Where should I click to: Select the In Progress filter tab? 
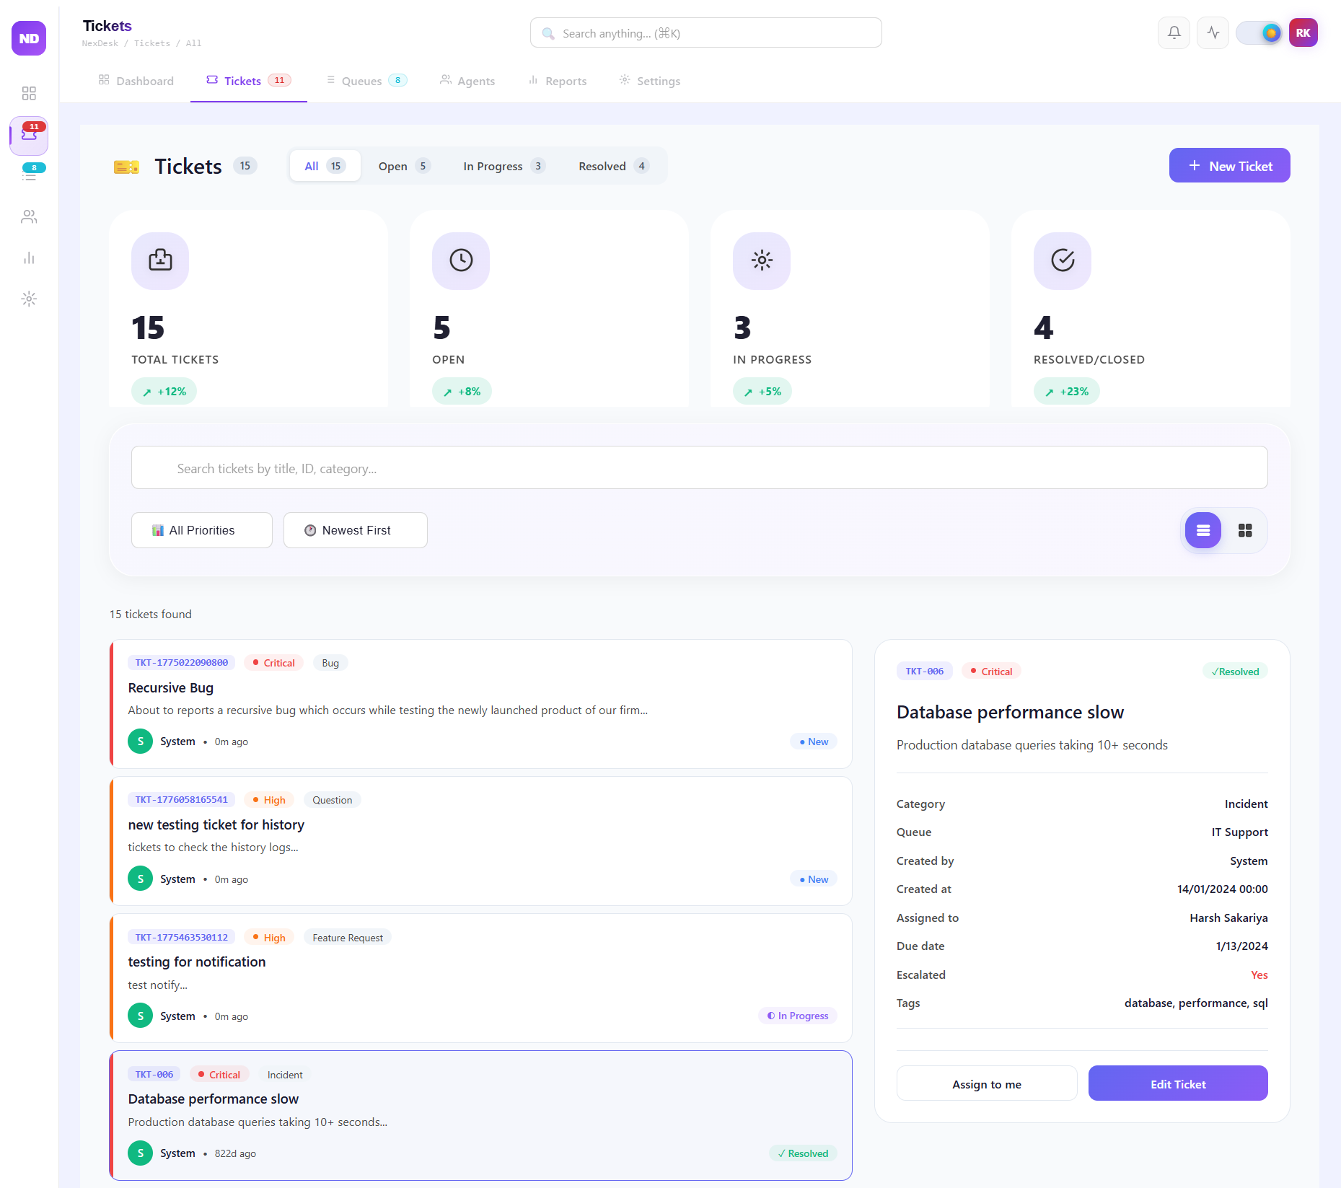pyautogui.click(x=503, y=165)
